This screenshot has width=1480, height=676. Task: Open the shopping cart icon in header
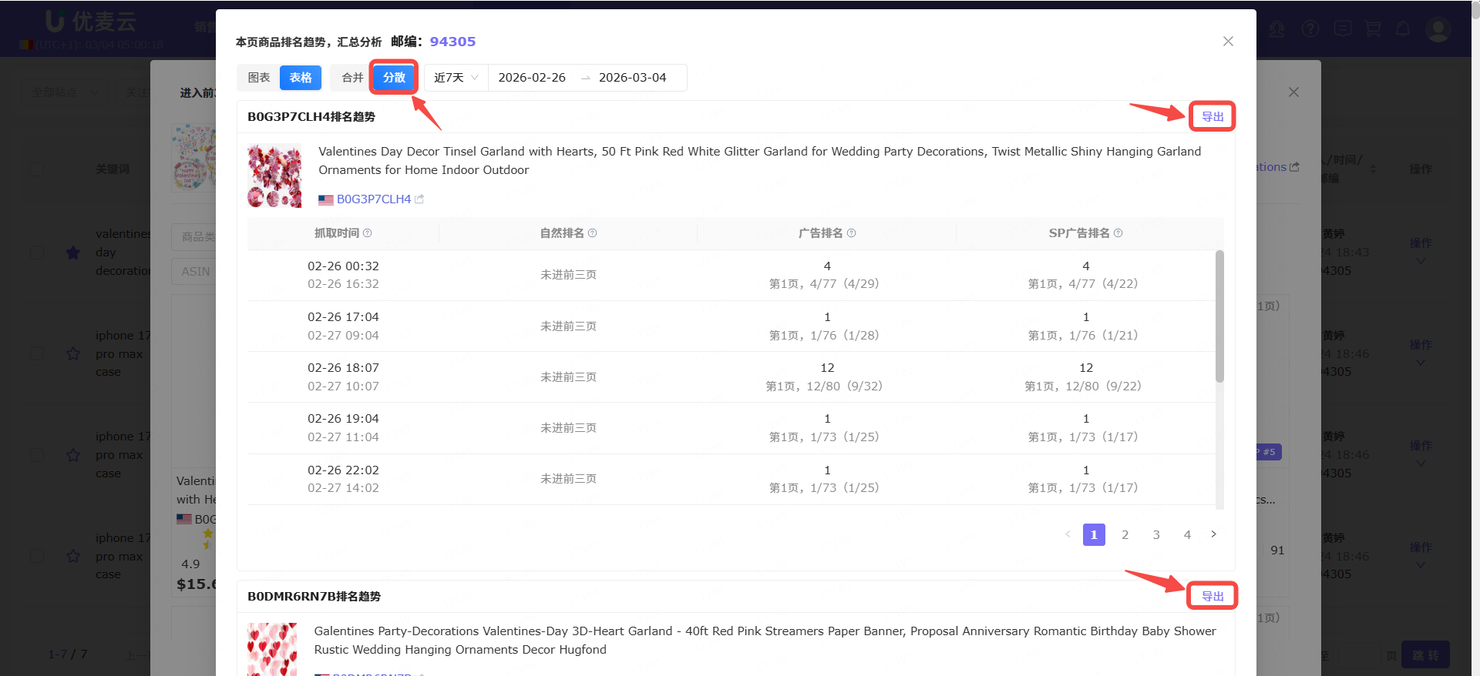[x=1373, y=29]
